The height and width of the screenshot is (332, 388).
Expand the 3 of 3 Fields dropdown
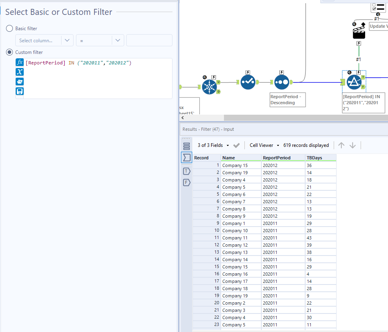pos(213,145)
